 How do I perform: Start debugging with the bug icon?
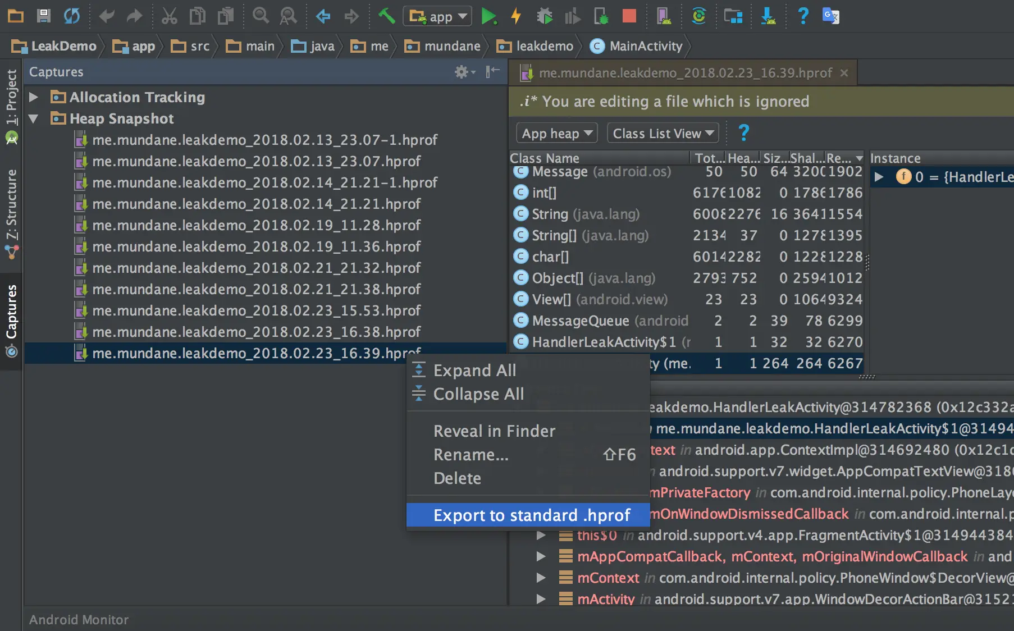pos(544,16)
